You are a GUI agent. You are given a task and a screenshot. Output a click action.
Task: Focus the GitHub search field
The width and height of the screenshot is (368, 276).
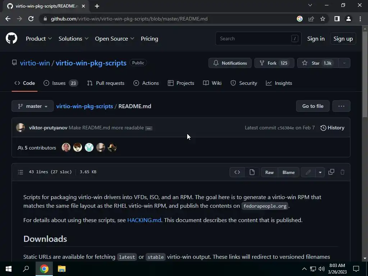coord(258,38)
